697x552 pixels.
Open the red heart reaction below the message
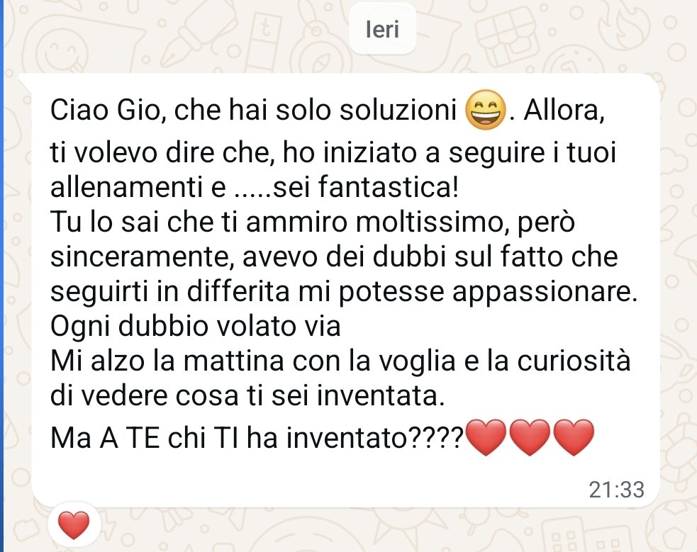tap(74, 525)
